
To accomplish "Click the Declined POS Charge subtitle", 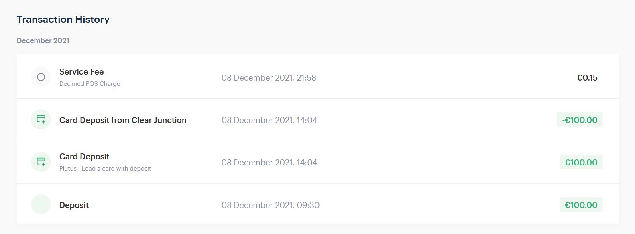I will 90,84.
